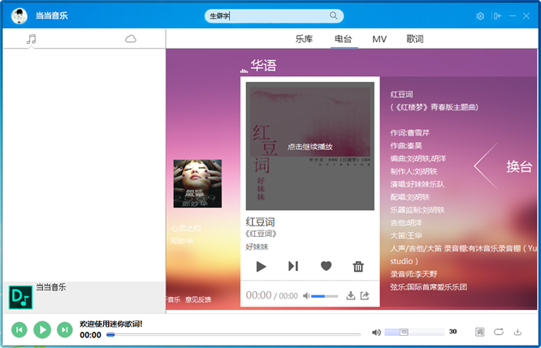This screenshot has height=348, width=541.
Task: Go to previous track in bottom bar
Action: click(19, 330)
